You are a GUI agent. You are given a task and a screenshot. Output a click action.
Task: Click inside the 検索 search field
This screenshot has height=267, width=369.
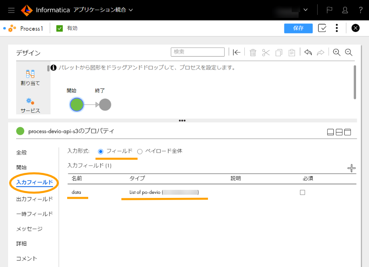click(197, 52)
